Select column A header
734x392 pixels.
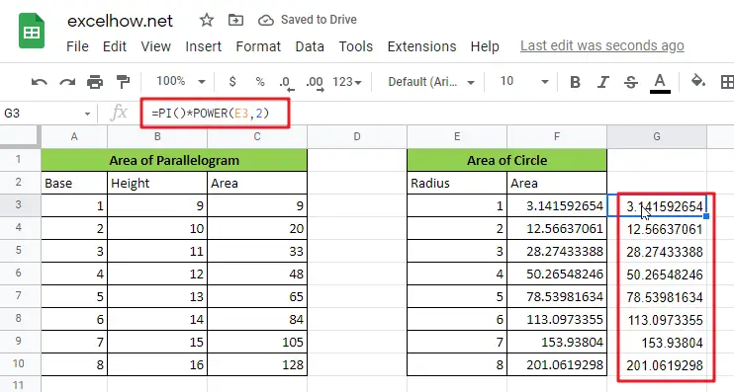coord(74,136)
